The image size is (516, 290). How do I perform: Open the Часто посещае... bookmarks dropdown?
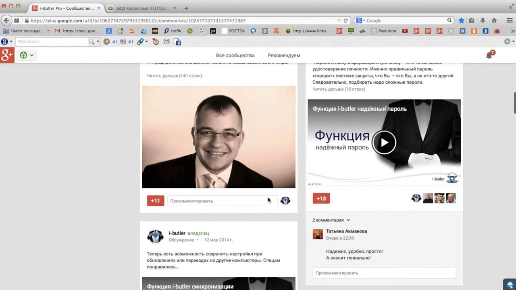(x=27, y=31)
